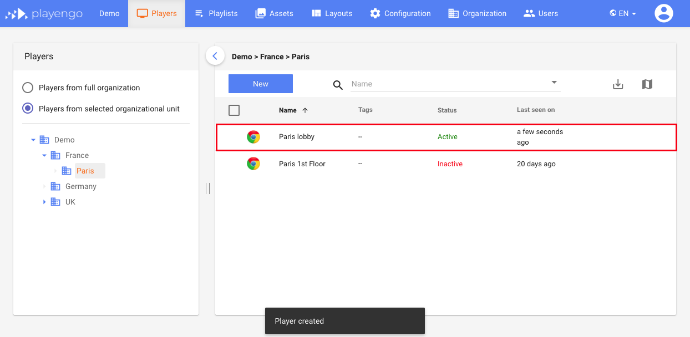Click the Player created notification
The image size is (690, 337).
(x=345, y=321)
